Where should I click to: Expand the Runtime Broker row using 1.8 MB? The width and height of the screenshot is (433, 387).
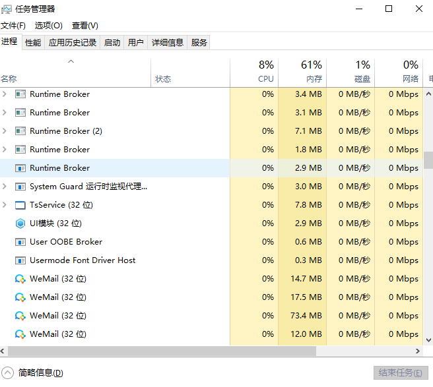tap(4, 150)
